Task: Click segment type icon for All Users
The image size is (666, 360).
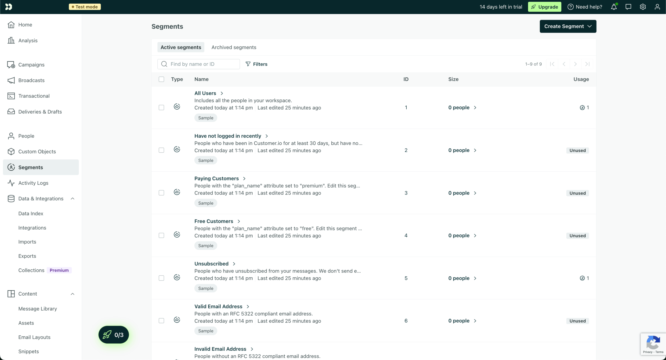Action: tap(177, 106)
